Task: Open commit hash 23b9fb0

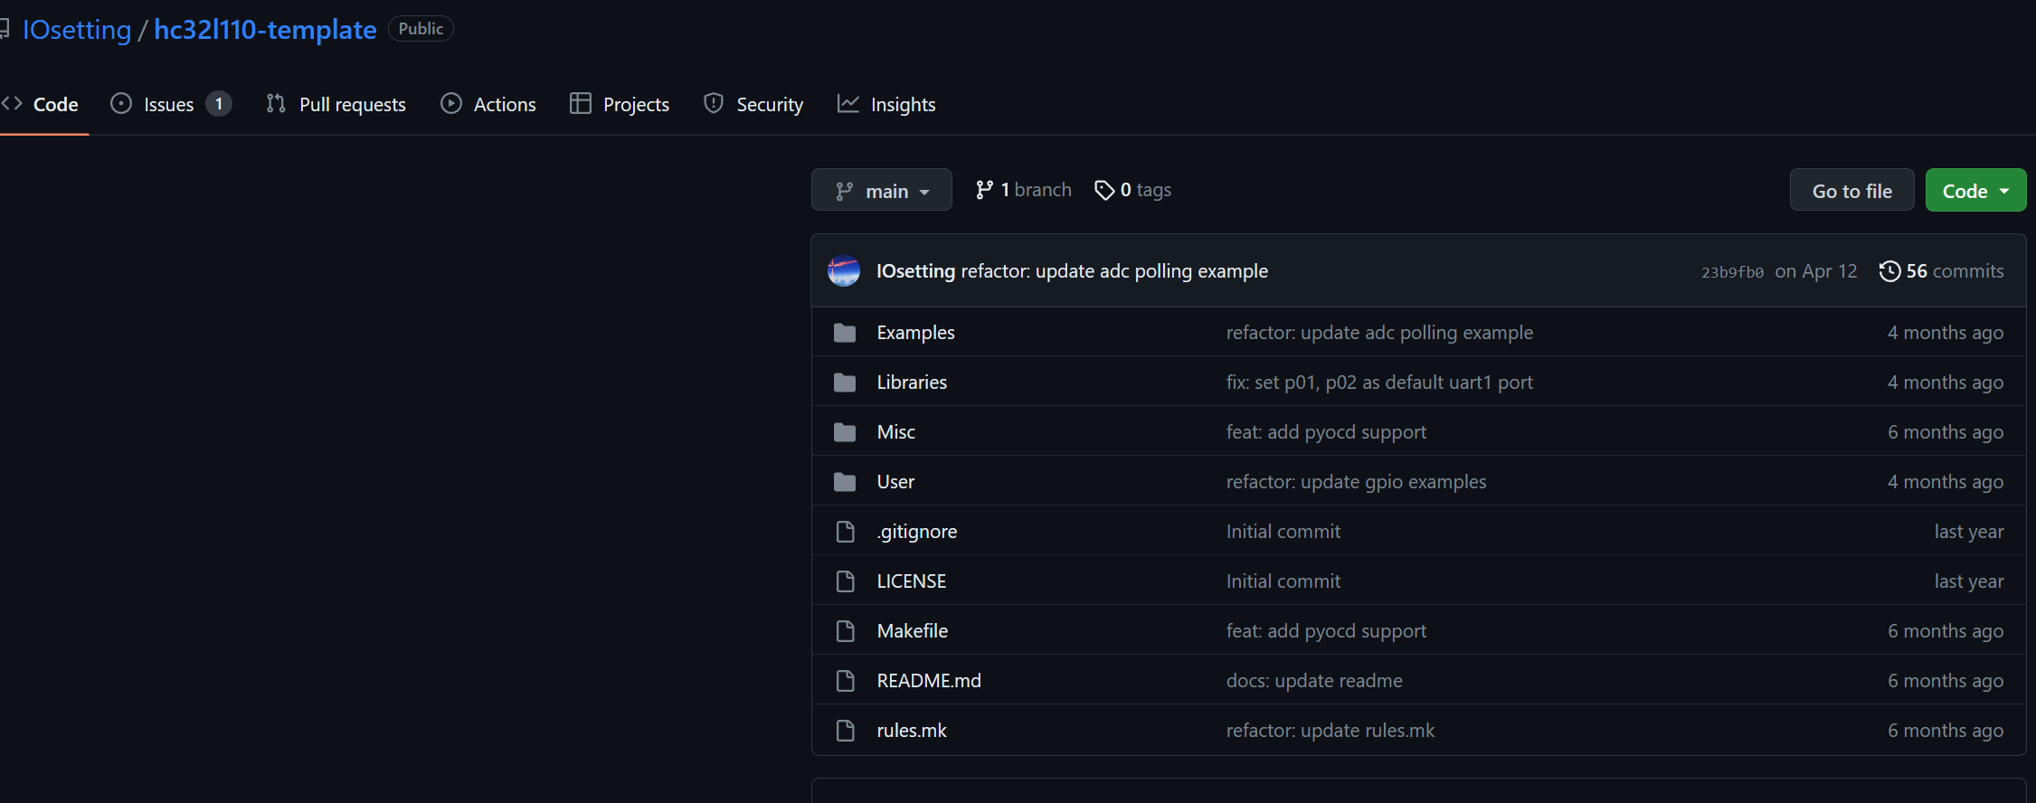Action: 1732,272
